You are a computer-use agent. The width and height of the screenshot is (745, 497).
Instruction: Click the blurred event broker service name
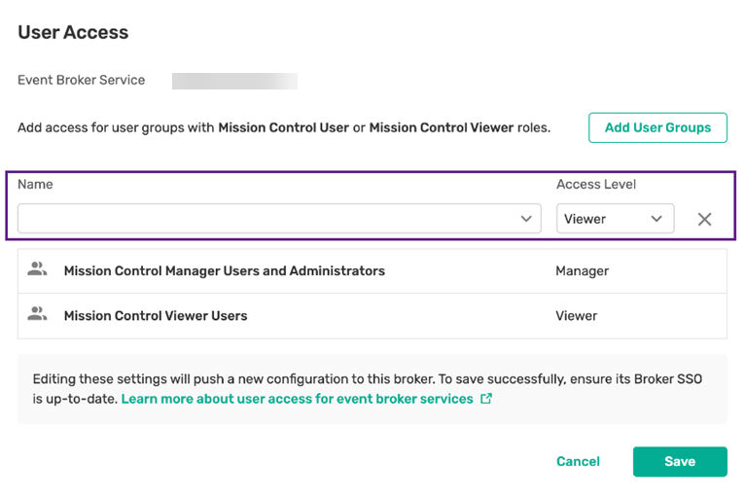[234, 81]
